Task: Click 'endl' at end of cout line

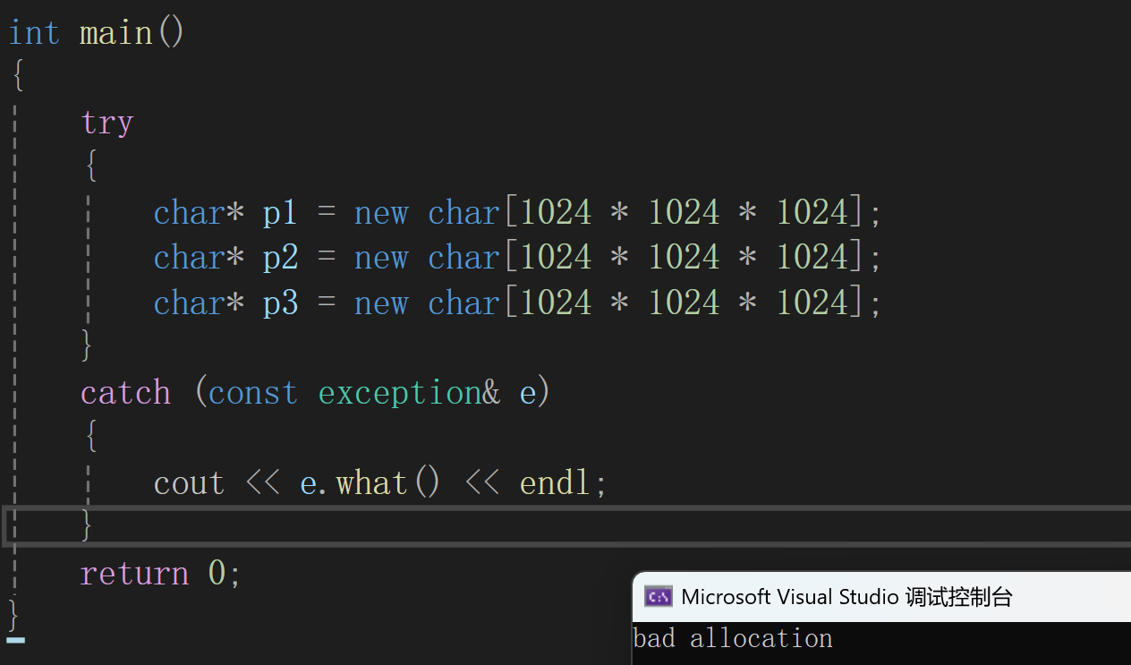Action: click(x=555, y=483)
